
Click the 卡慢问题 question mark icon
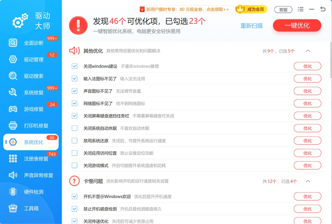(74, 181)
